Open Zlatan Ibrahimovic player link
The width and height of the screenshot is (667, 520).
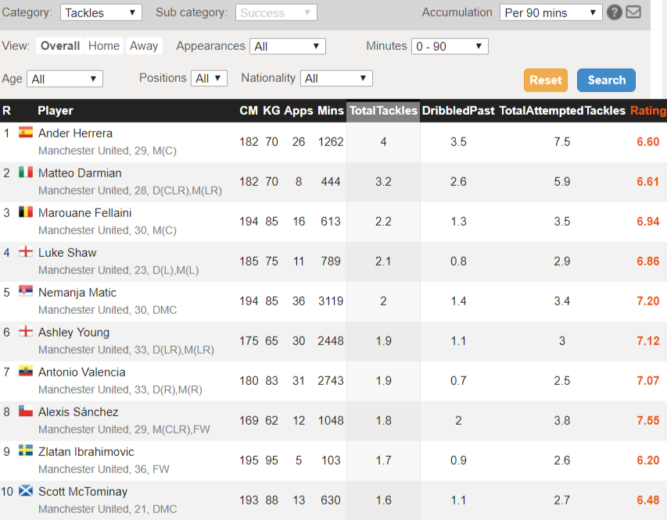[86, 451]
